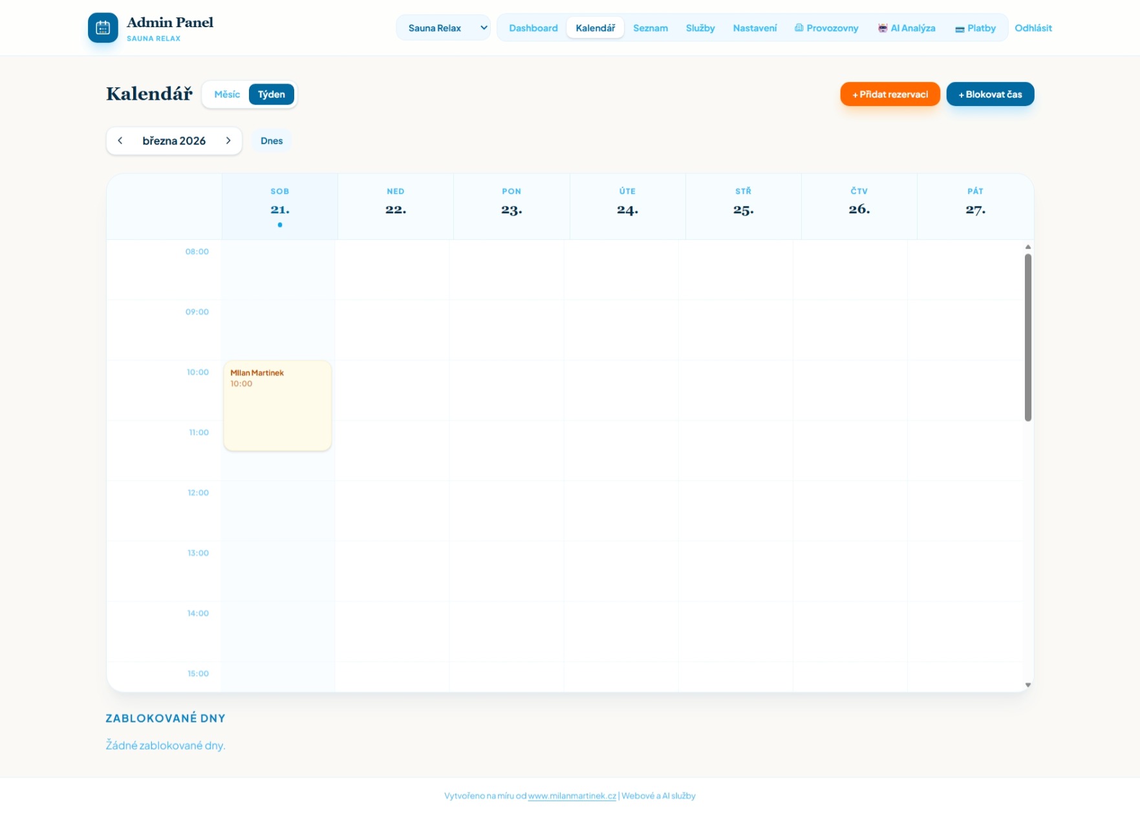Image resolution: width=1140 pixels, height=813 pixels.
Task: Open Provozovny page via building icon
Action: click(799, 28)
